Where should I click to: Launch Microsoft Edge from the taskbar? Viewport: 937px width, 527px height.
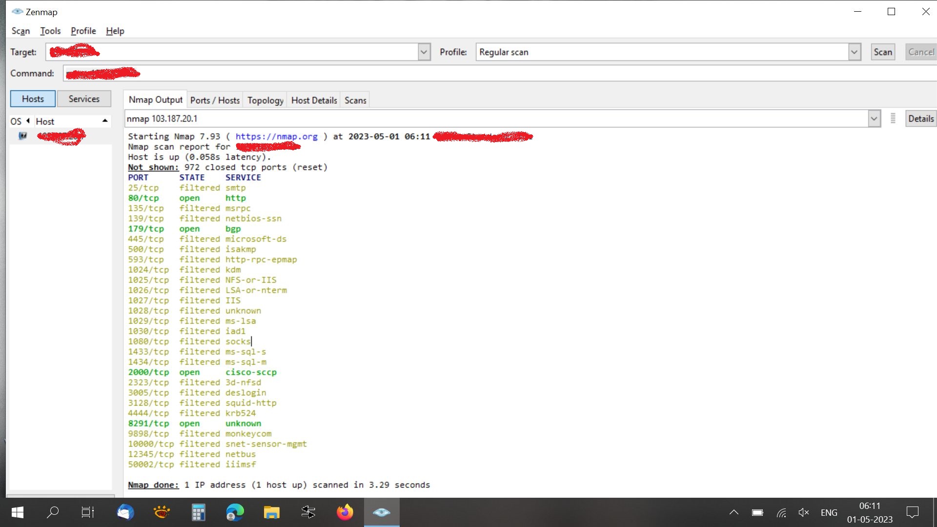pos(235,512)
